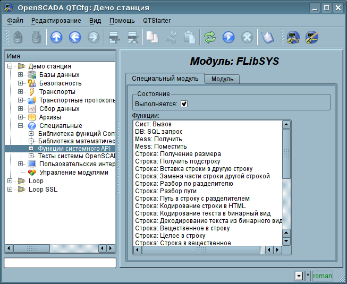Switch to the Модуль tab
The image size is (347, 284).
222,79
